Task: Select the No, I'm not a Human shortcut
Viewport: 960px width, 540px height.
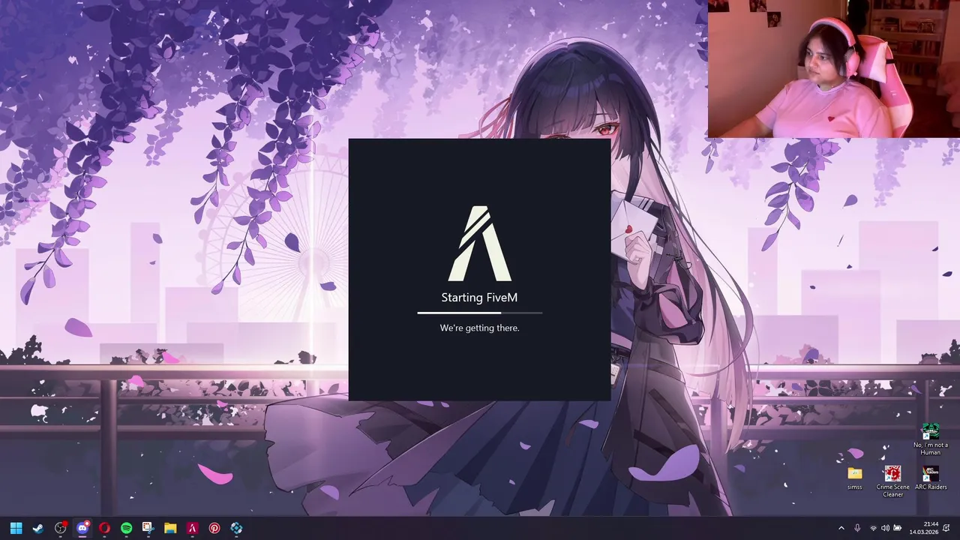Action: 931,439
